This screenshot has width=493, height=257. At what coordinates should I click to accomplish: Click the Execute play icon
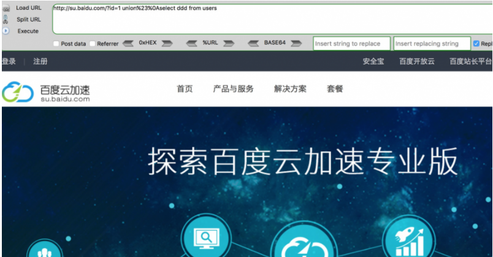pyautogui.click(x=6, y=31)
